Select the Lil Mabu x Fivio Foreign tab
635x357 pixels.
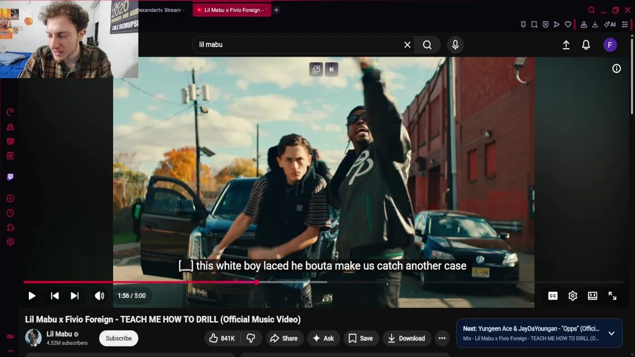(232, 10)
